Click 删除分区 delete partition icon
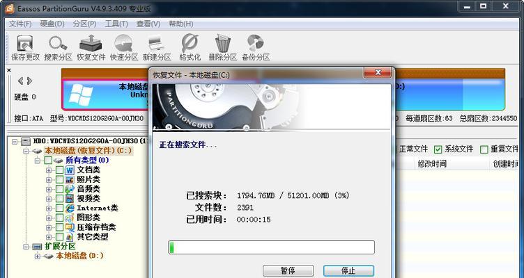This screenshot has width=524, height=278. (x=222, y=48)
